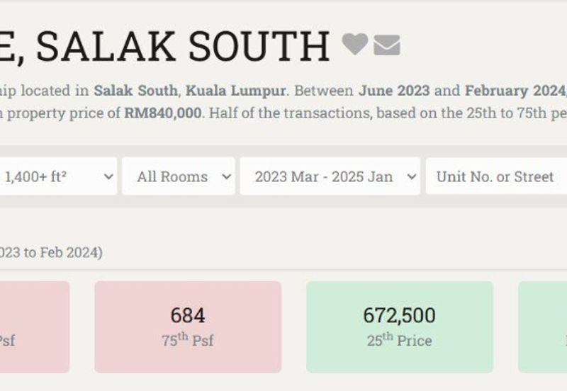The image size is (567, 391).
Task: Click the SALAK SOUTH page heading
Action: point(167,45)
